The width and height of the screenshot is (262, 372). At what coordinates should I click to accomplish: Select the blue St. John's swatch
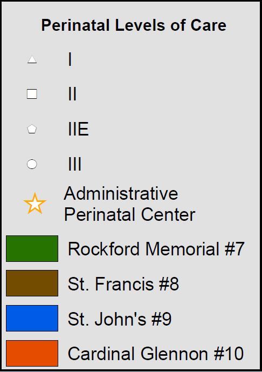tap(32, 318)
